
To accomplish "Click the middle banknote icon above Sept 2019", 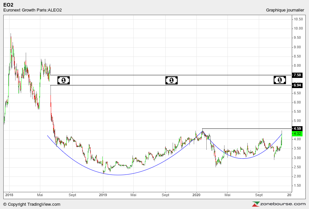I will click(x=171, y=80).
